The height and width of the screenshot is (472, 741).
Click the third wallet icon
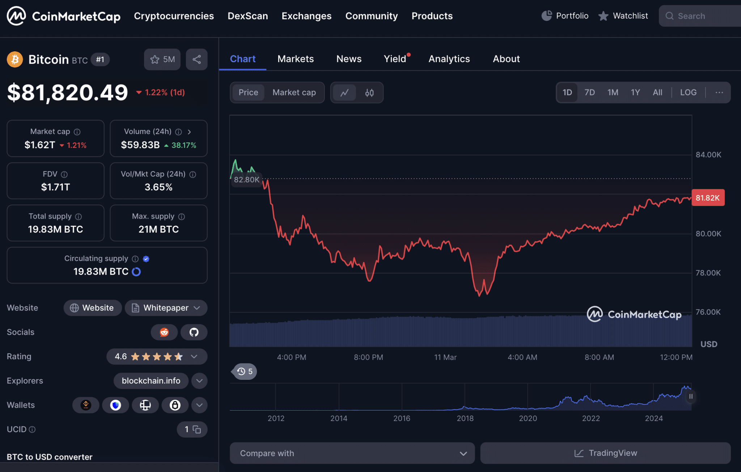(x=145, y=405)
